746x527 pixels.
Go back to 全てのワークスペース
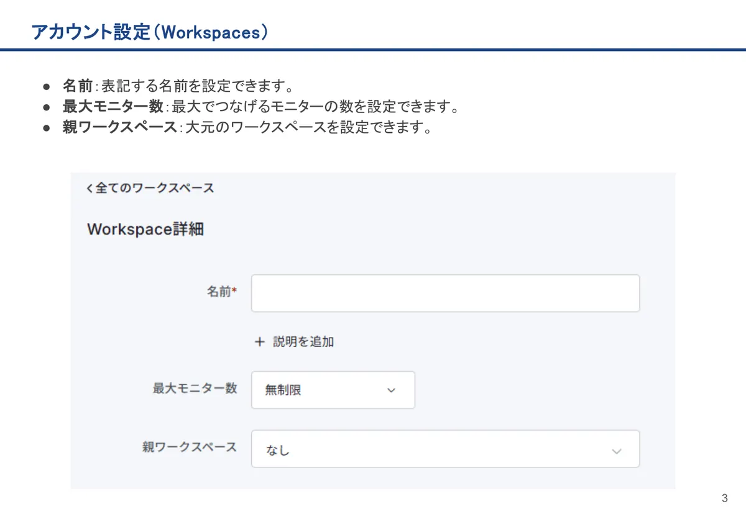(150, 188)
